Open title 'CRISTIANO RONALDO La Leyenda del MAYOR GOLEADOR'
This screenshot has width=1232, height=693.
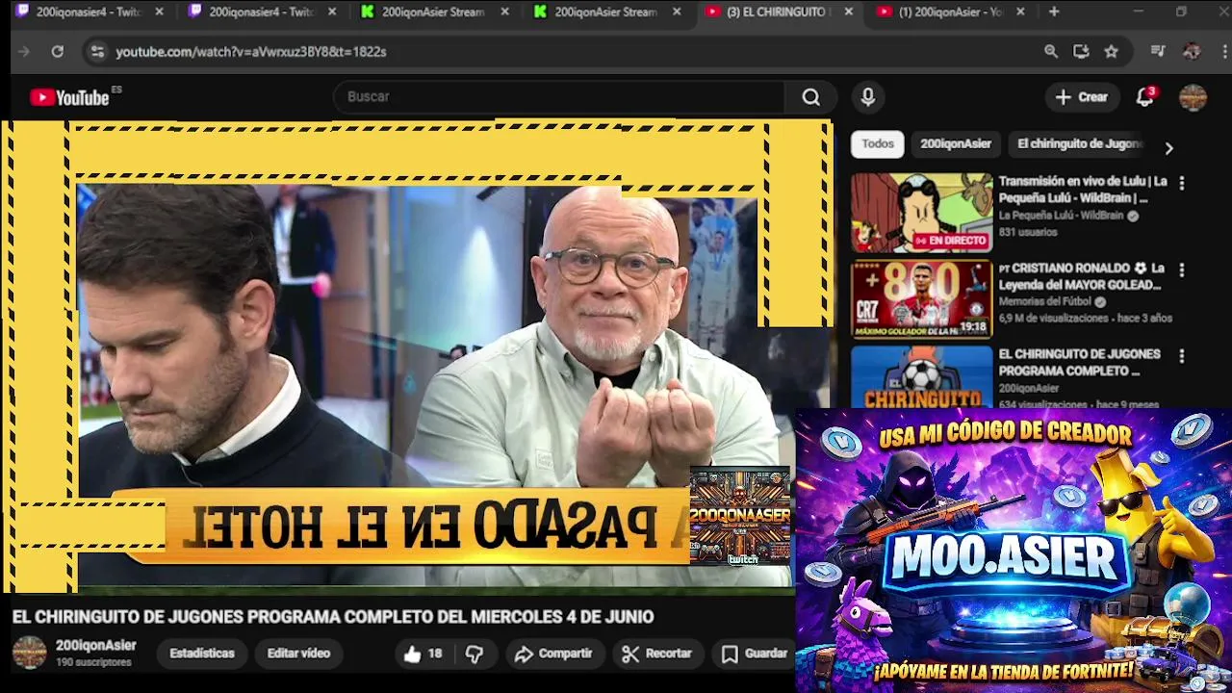(1082, 276)
